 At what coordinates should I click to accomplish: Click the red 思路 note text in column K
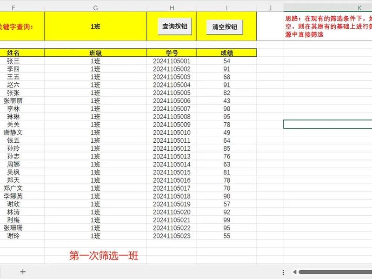(x=329, y=27)
